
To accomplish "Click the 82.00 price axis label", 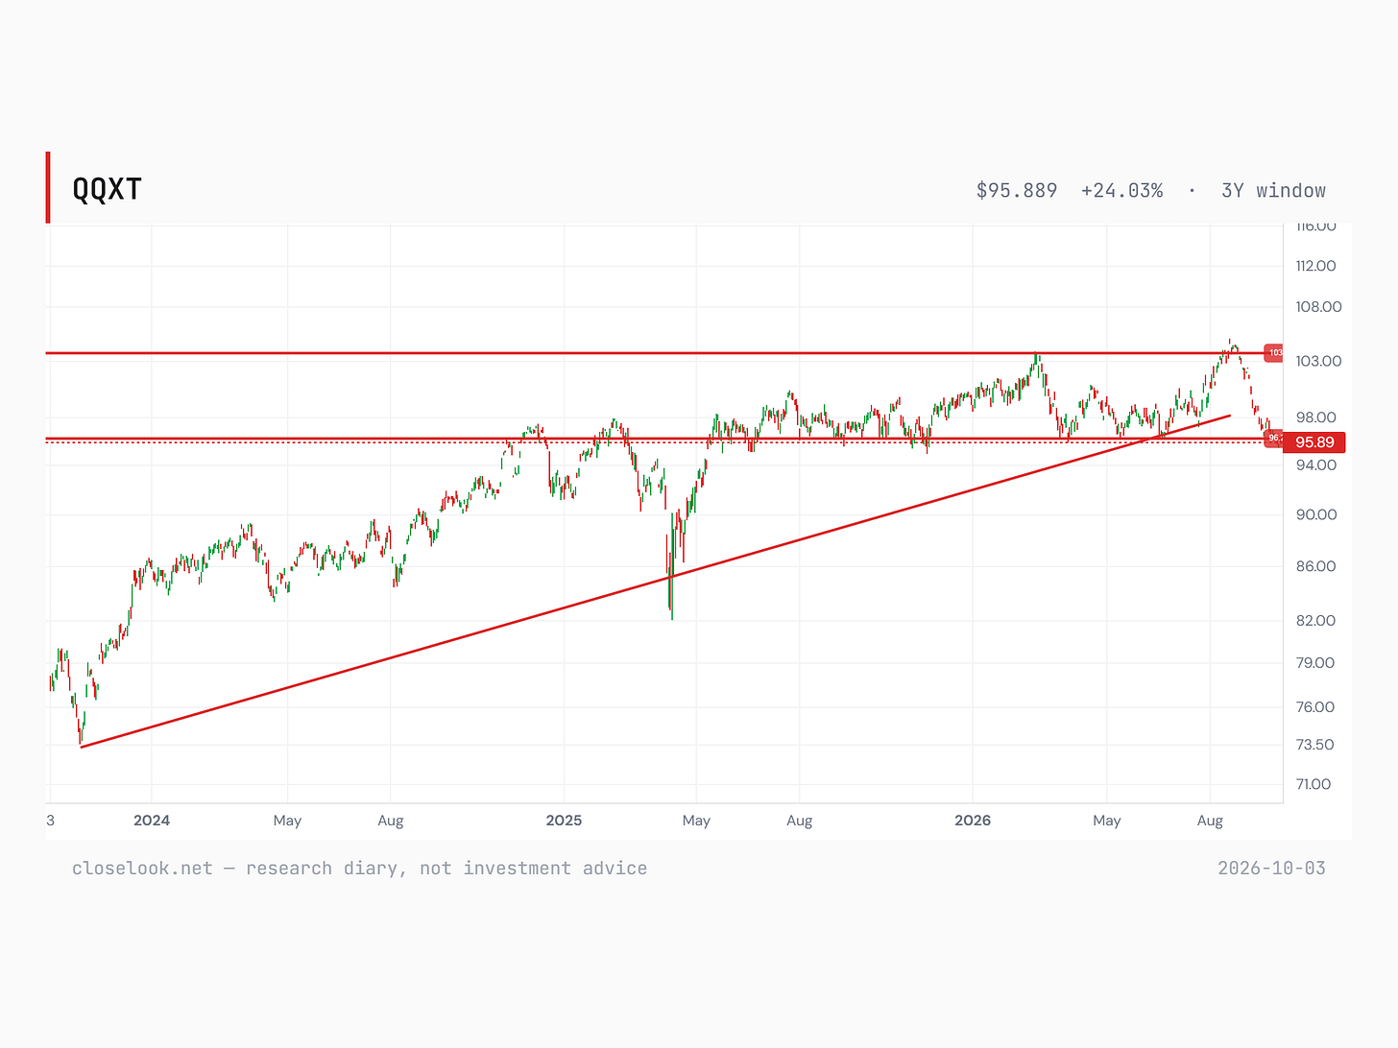I will click(1315, 621).
